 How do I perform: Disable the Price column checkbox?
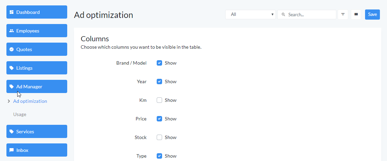tap(159, 119)
